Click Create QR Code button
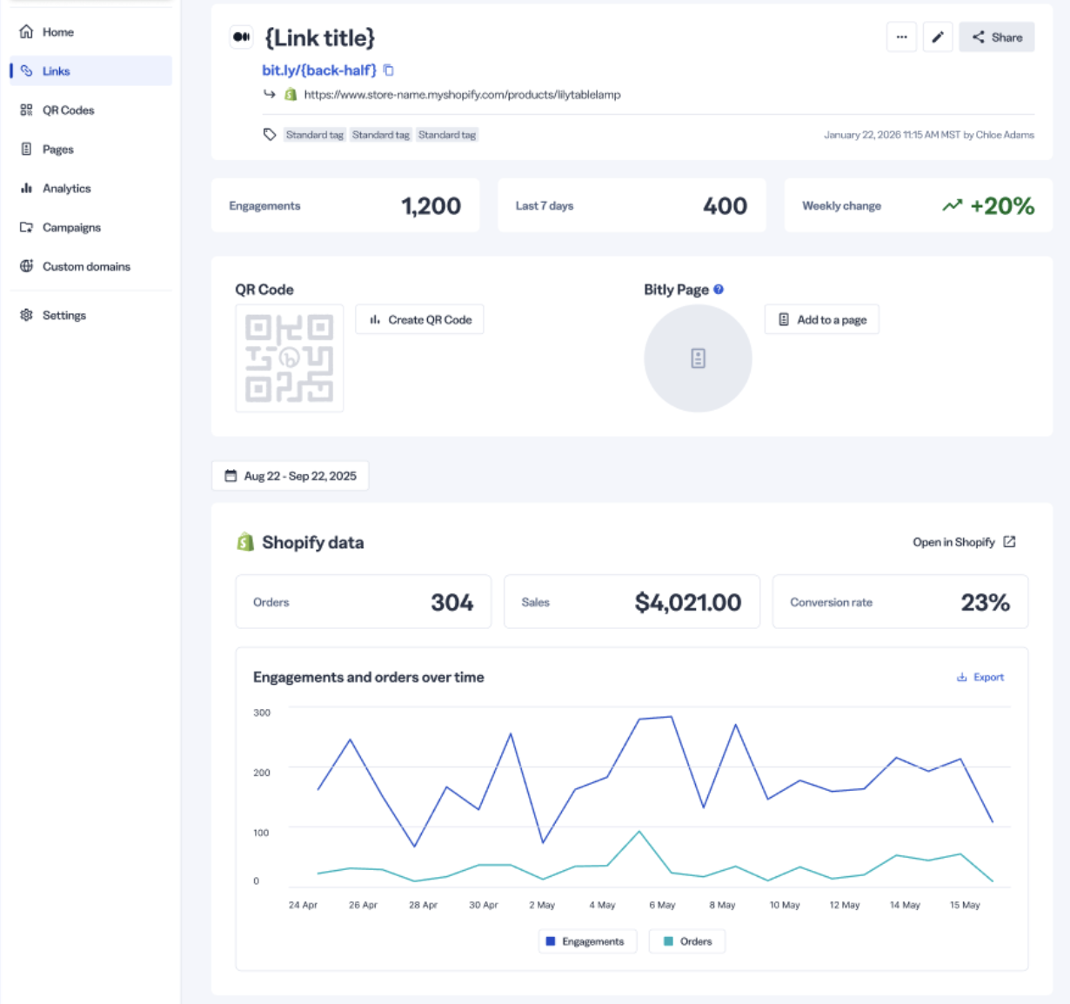This screenshot has width=1070, height=1004. click(419, 319)
